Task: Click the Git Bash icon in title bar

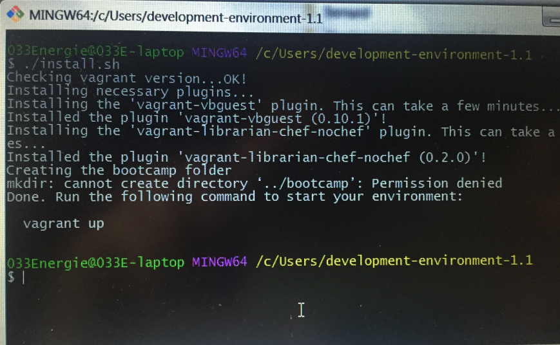Action: point(14,16)
